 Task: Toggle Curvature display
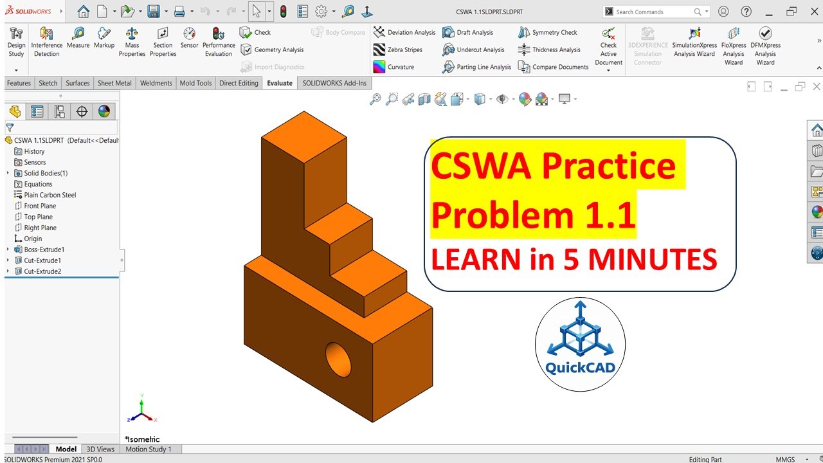coord(393,67)
